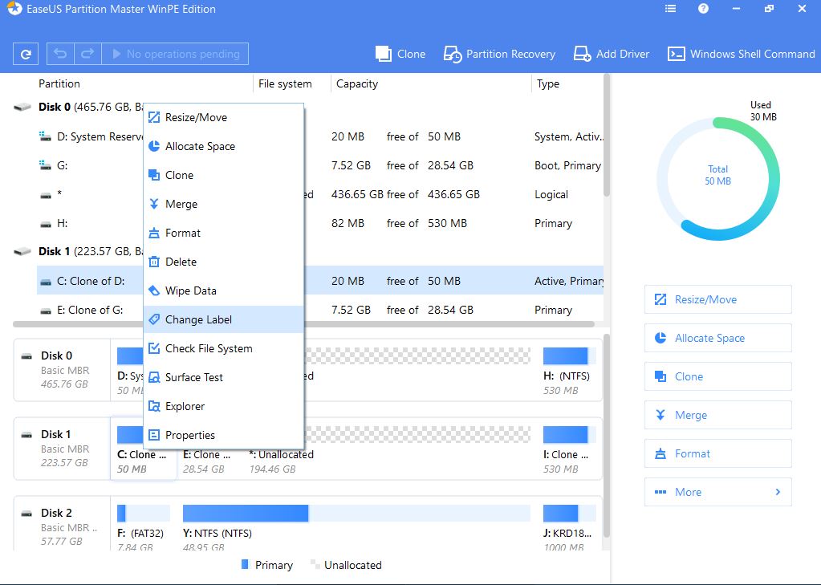Open Properties from the context menu
Viewport: 821px width, 585px height.
point(189,435)
